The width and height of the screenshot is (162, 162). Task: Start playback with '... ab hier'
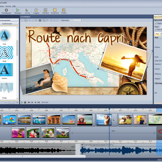[x=27, y=11]
